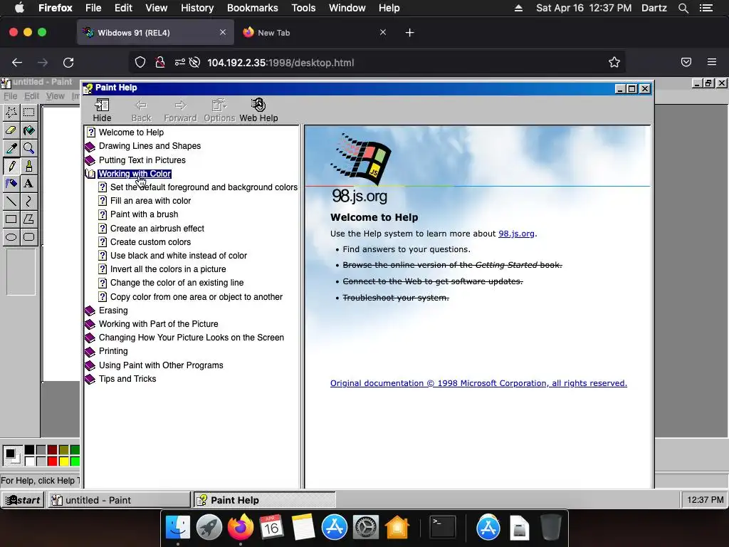Pick the bright red swatch in Paint palette
This screenshot has height=547, width=729.
(x=52, y=462)
